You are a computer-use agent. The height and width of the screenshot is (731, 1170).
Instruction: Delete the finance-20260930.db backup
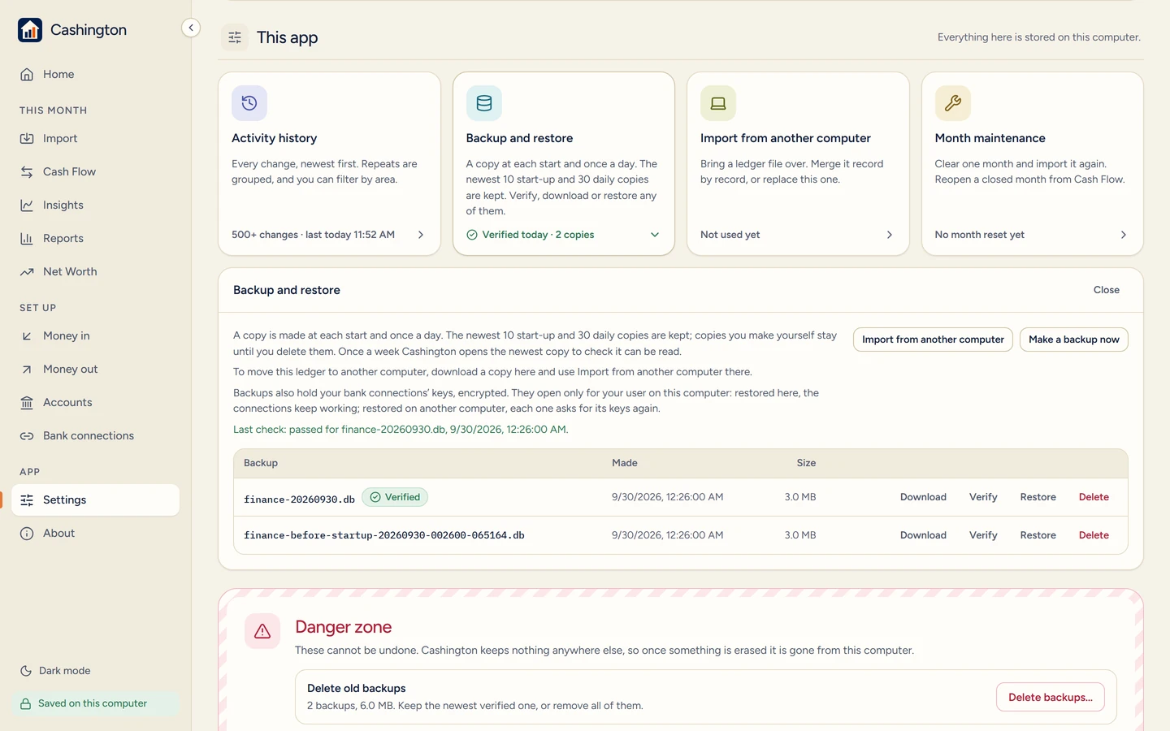(1094, 497)
